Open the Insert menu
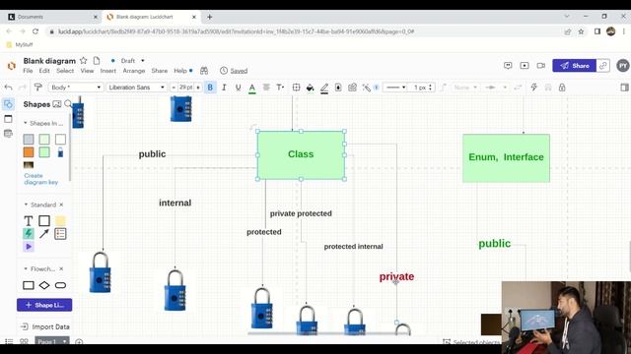631x354 pixels. (x=107, y=71)
